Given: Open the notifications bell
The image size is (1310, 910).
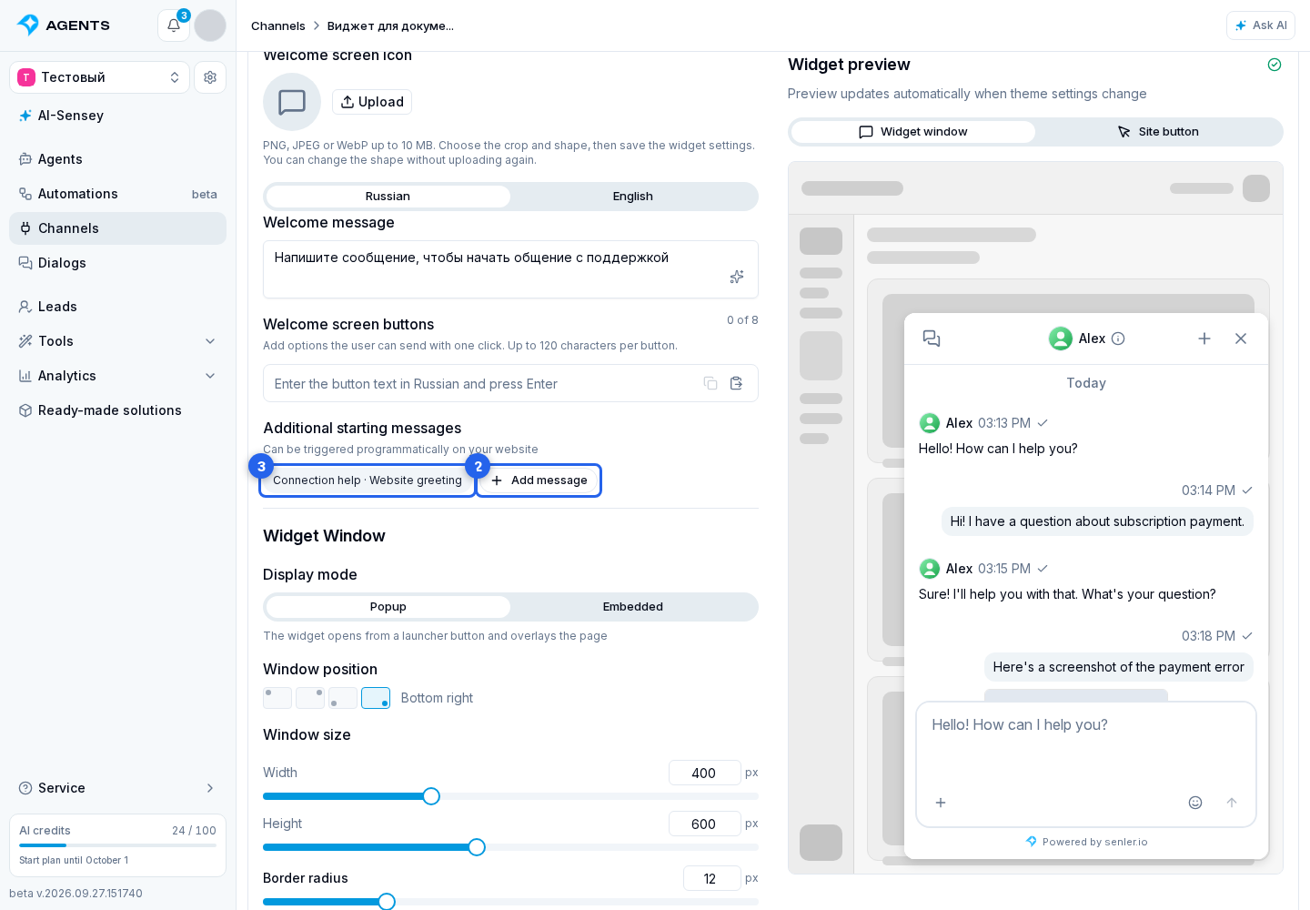Looking at the screenshot, I should pyautogui.click(x=173, y=25).
